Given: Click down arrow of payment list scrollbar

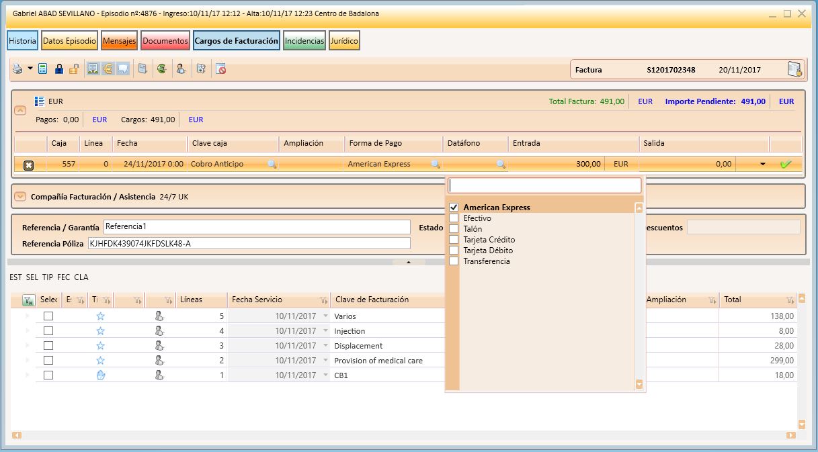Looking at the screenshot, I should pos(639,384).
